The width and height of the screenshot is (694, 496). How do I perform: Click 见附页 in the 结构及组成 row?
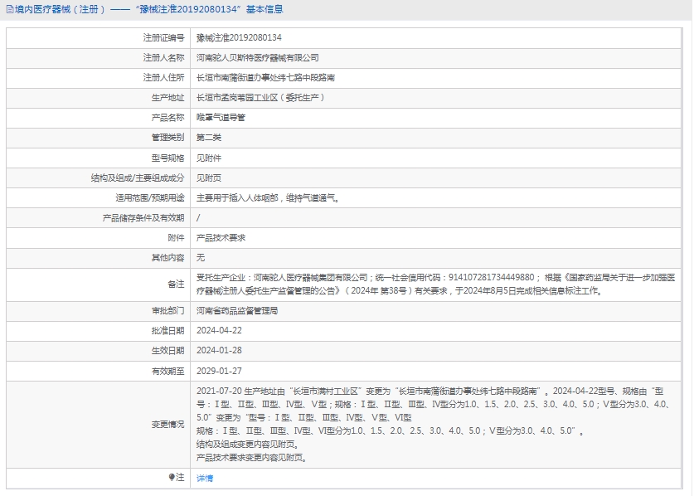[209, 177]
